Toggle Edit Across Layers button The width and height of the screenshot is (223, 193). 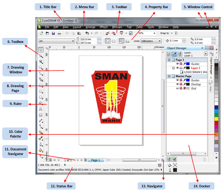click(x=174, y=54)
